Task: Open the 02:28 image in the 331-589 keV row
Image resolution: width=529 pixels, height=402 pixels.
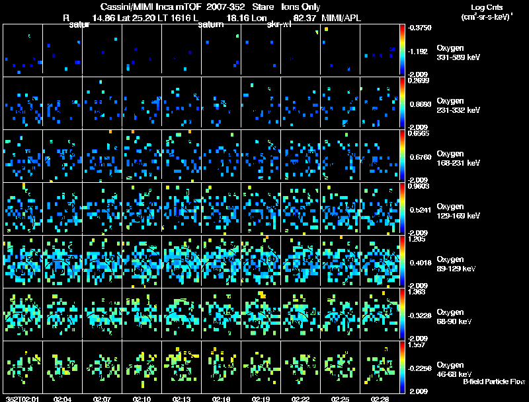Action: point(380,50)
